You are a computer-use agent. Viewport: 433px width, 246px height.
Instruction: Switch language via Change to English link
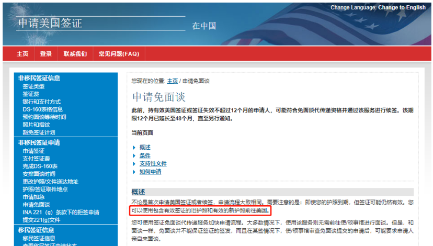tap(402, 7)
